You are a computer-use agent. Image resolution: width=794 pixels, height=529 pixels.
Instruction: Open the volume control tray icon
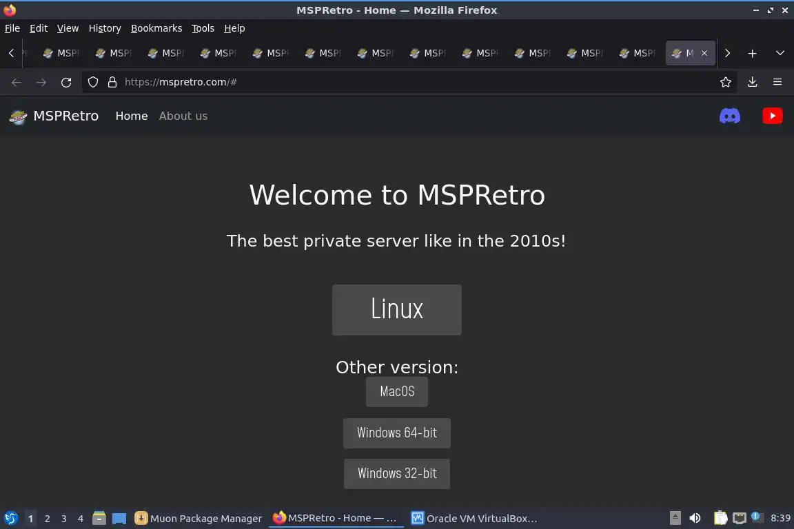point(695,518)
